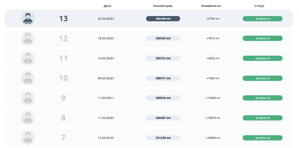Click the mechanic avatar icon for inspection 11
The width and height of the screenshot is (299, 148).
(x=28, y=58)
